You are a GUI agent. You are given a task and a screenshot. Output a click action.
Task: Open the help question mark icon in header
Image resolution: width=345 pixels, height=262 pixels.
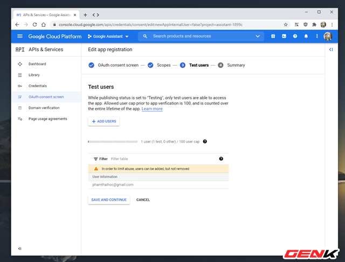point(295,36)
